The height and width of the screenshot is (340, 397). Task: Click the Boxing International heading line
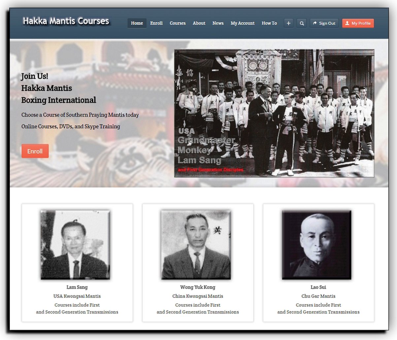coord(59,100)
